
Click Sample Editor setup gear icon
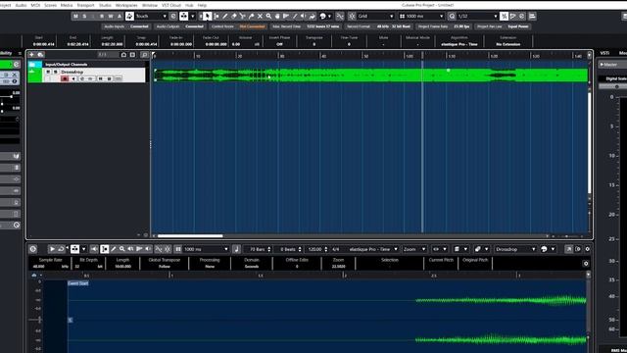tap(587, 249)
